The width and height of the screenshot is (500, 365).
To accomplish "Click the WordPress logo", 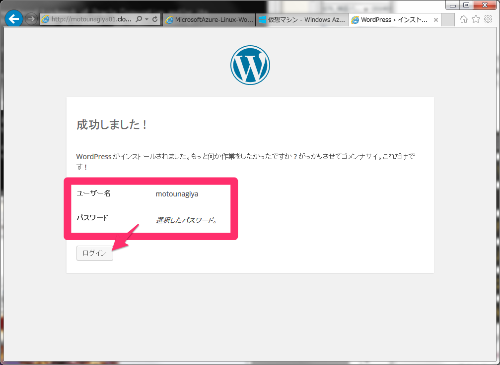I will click(250, 65).
